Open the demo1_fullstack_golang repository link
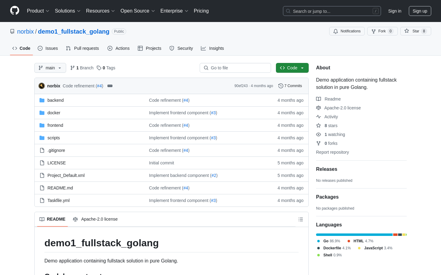This screenshot has height=275, width=441. click(73, 31)
